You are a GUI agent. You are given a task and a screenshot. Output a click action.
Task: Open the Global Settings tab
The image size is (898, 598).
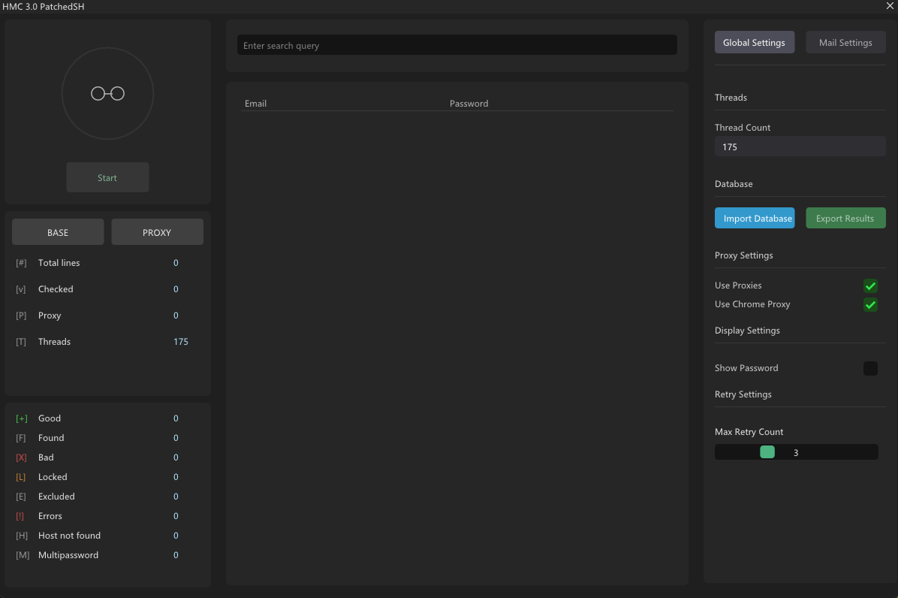(754, 43)
